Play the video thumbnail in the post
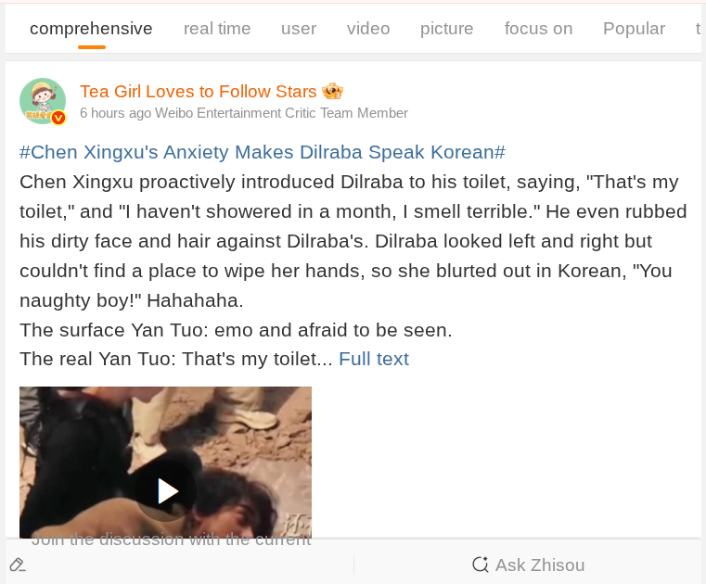The height and width of the screenshot is (584, 706). [166, 491]
